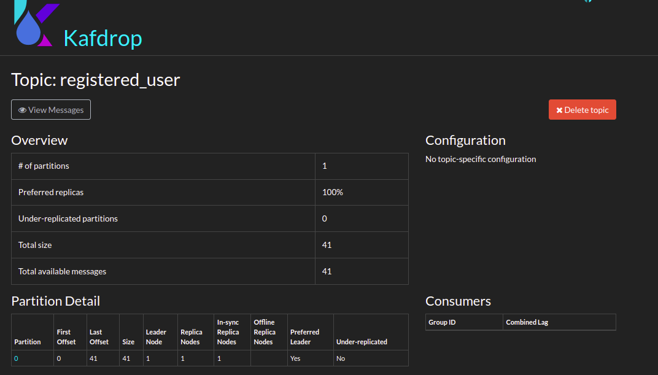Screen dimensions: 658x375
Task: Click the 100% preferred replicas value
Action: pos(332,192)
